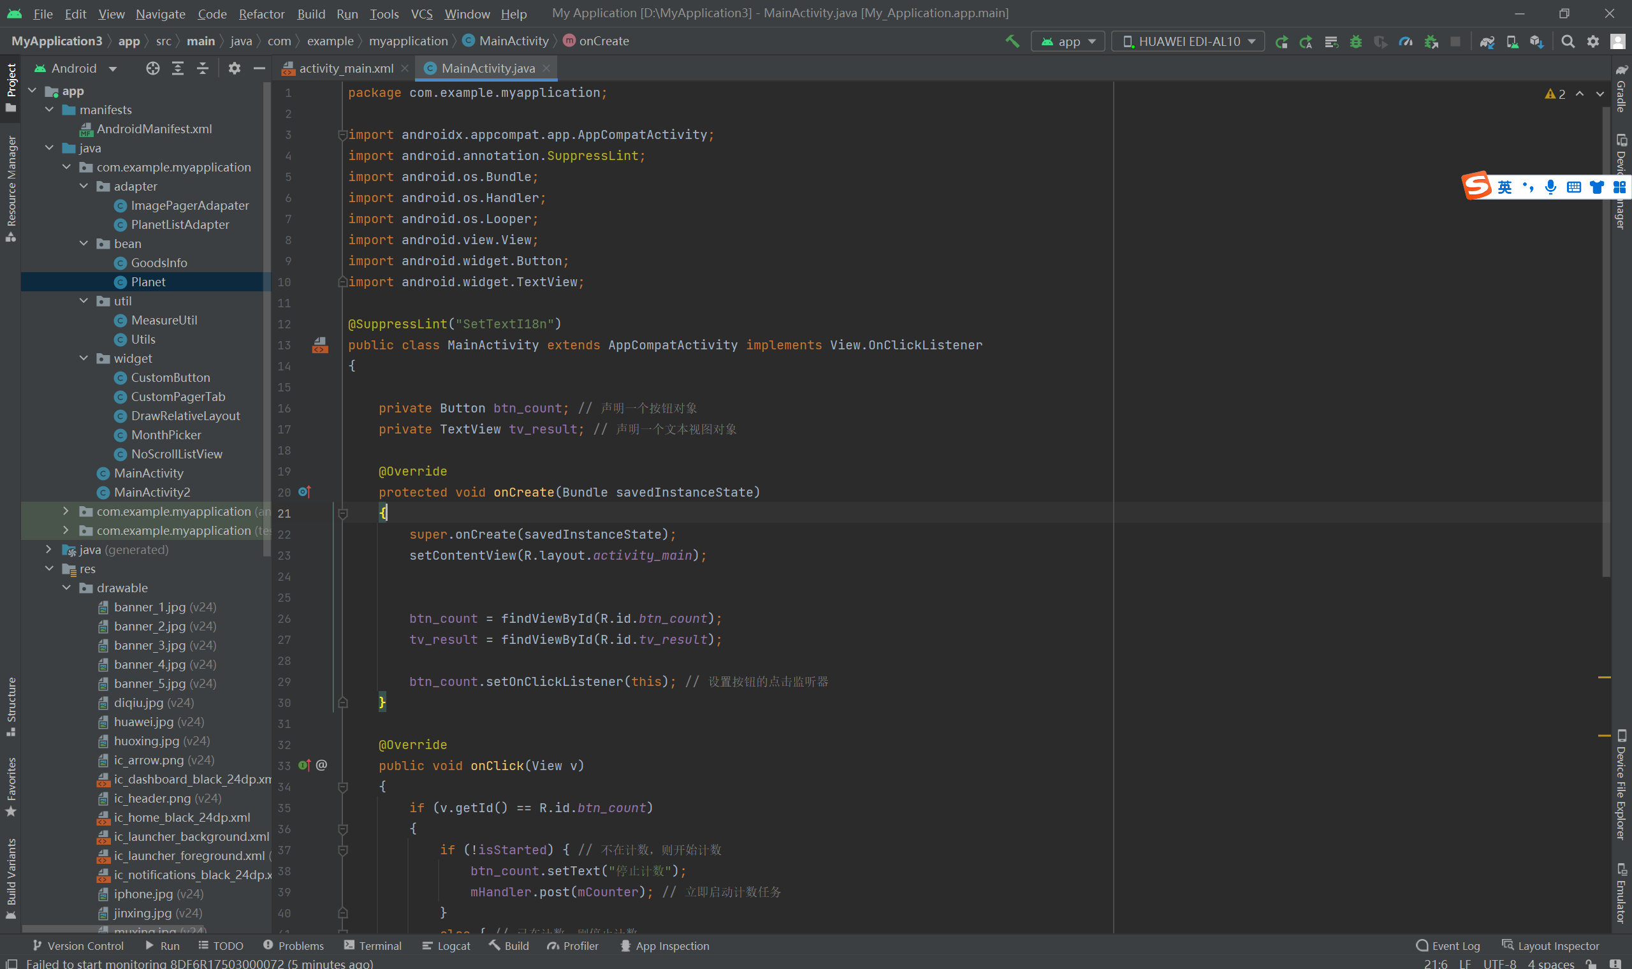Click the Make Project hammer icon
The image size is (1632, 969).
1012,42
